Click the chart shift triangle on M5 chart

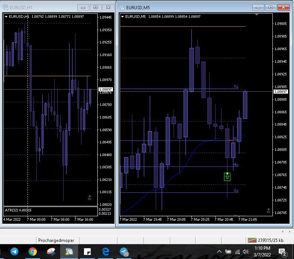tap(257, 15)
